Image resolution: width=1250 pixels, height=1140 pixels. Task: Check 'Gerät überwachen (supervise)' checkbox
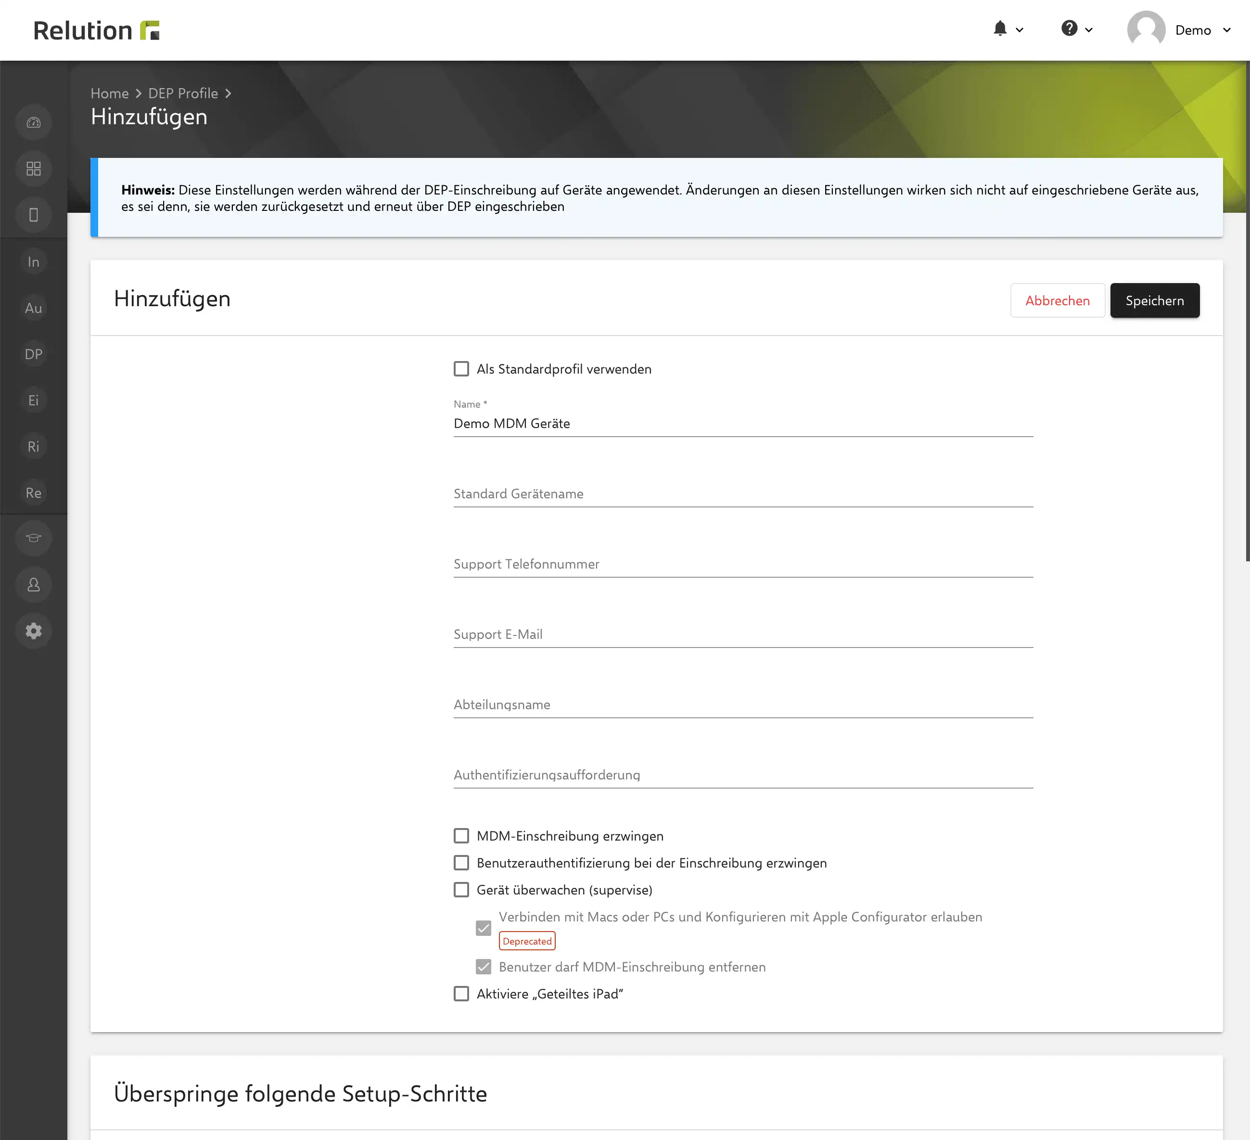(x=461, y=890)
